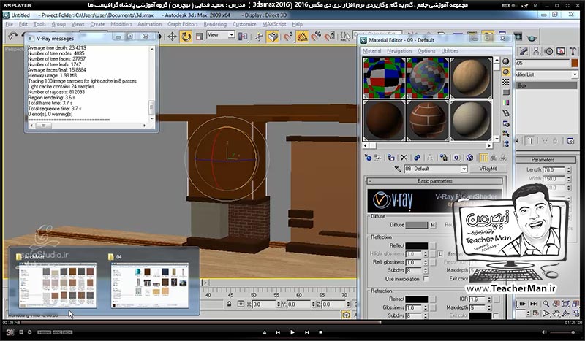Image resolution: width=585 pixels, height=341 pixels.
Task: Toggle Use interpolation checkbox under Reflection
Action: coord(426,279)
